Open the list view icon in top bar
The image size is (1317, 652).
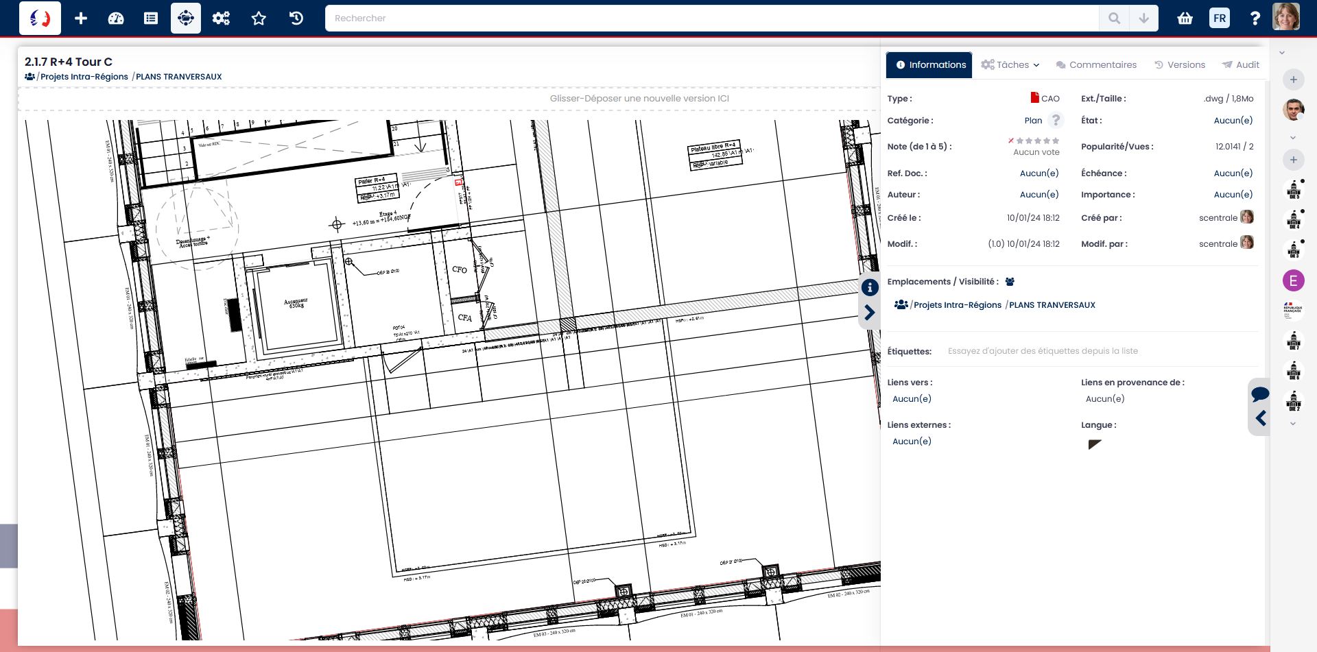point(151,19)
